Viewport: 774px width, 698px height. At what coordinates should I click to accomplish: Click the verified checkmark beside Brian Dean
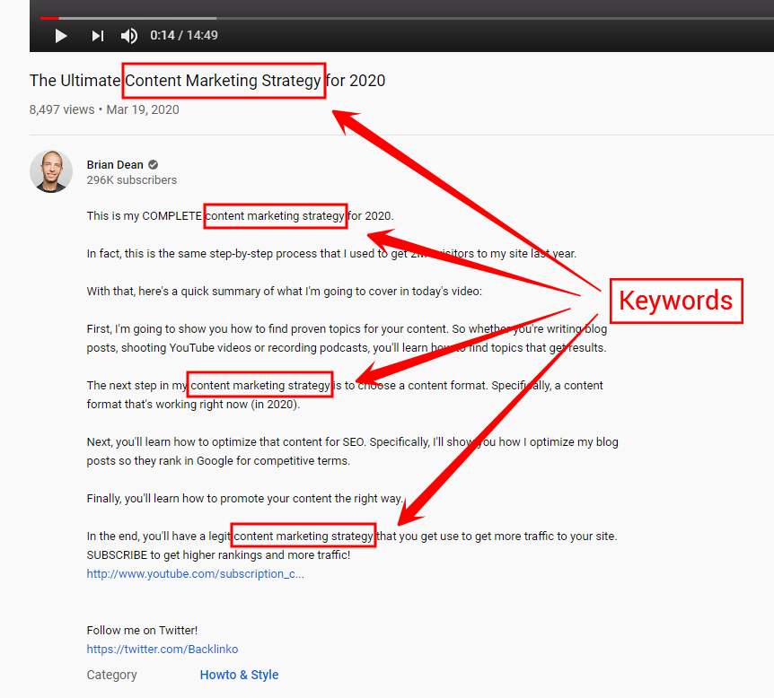coord(154,164)
